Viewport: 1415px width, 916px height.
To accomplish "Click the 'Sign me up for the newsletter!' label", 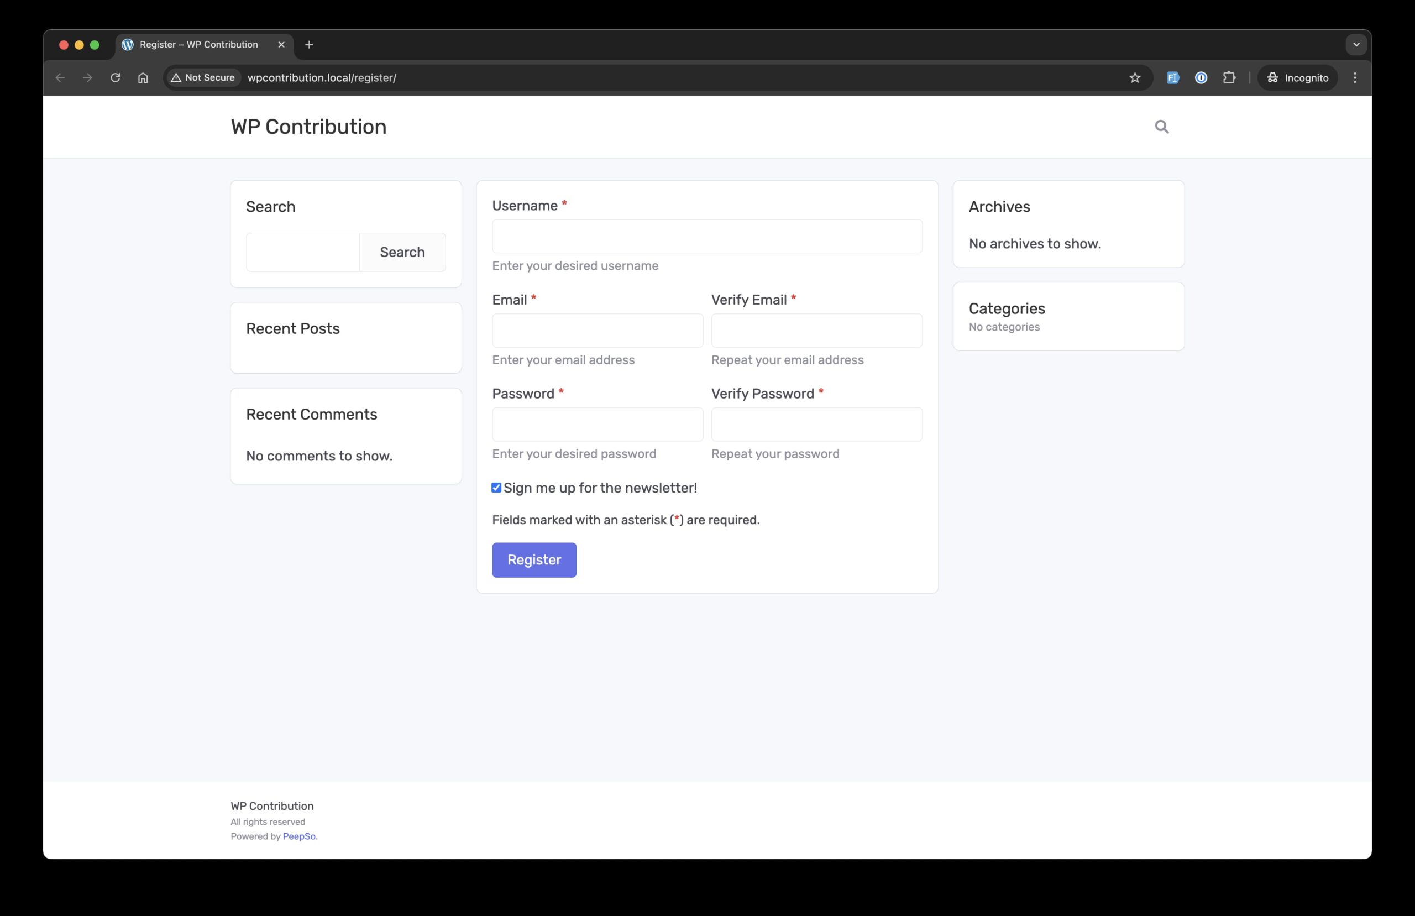I will pos(600,488).
